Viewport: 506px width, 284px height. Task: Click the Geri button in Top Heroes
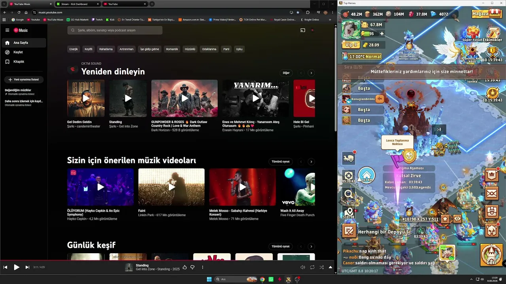point(491,255)
